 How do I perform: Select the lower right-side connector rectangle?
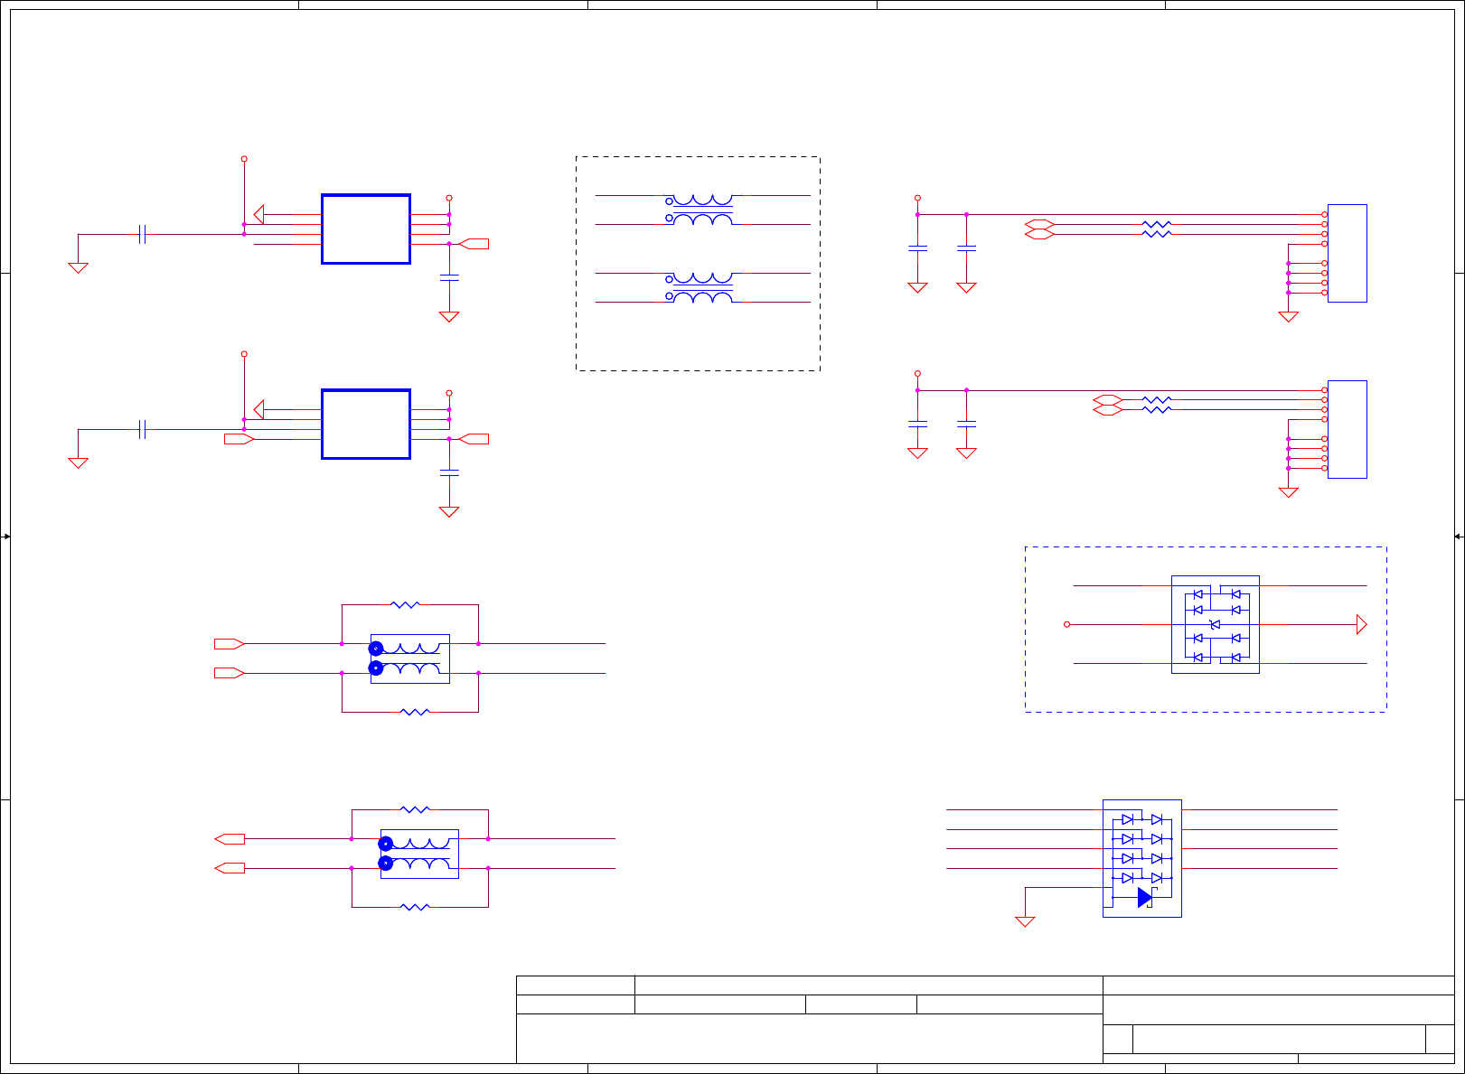[x=1347, y=429]
